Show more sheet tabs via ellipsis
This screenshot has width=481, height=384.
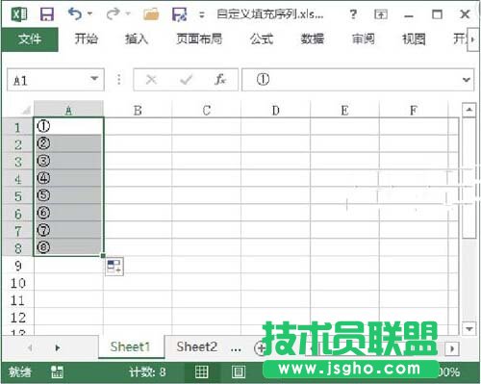(x=236, y=348)
